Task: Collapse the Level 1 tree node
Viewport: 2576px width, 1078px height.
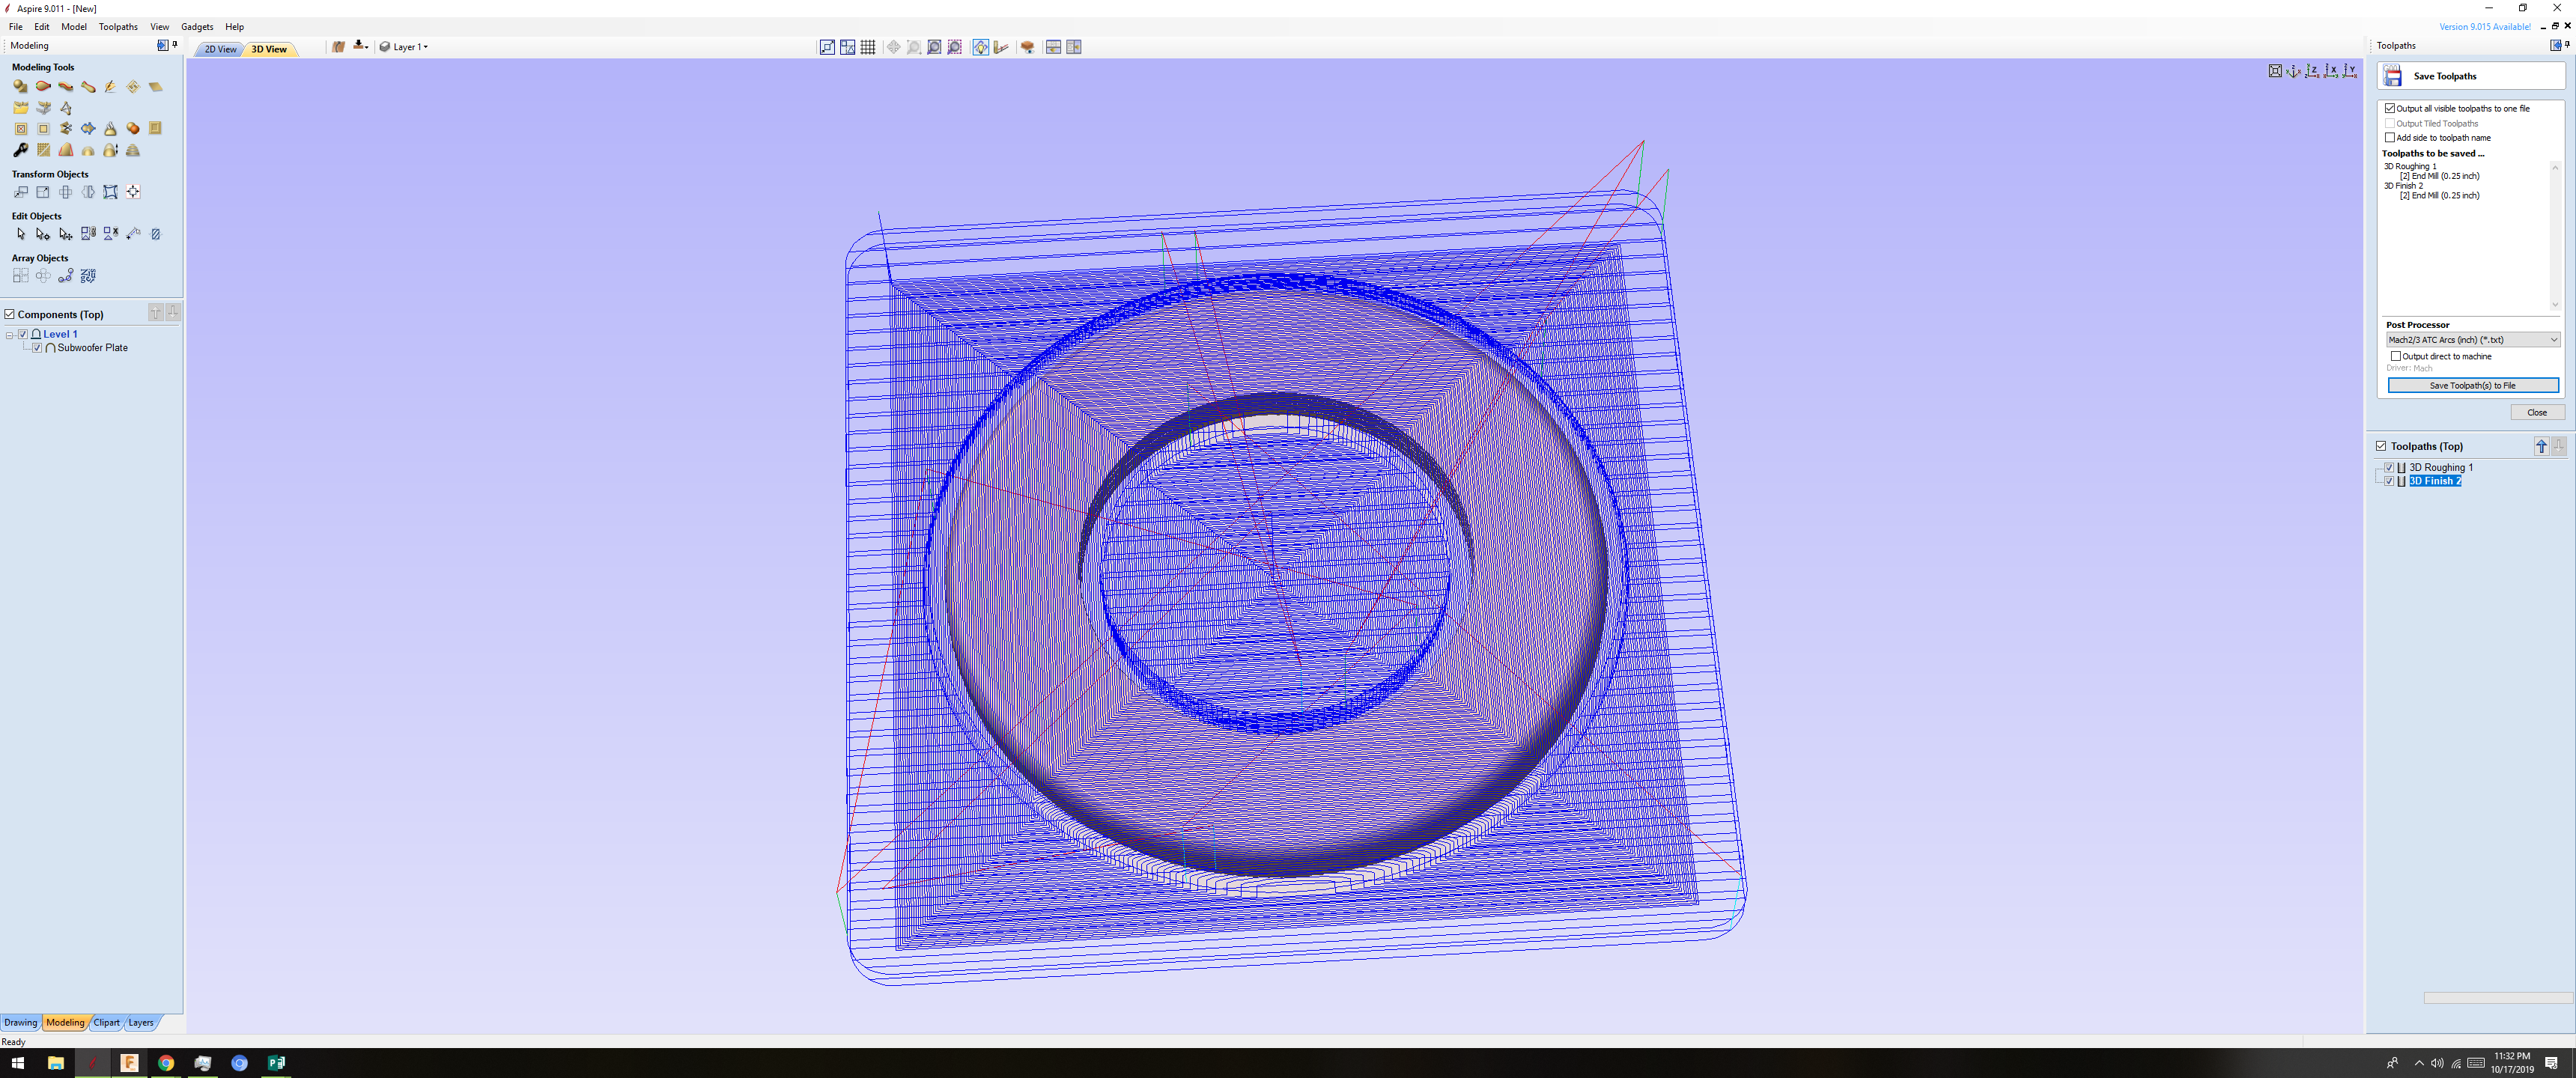Action: point(10,335)
